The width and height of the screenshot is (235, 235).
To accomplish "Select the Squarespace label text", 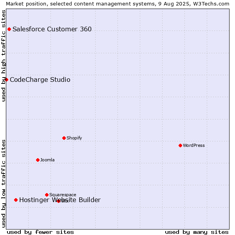I will (x=63, y=195).
